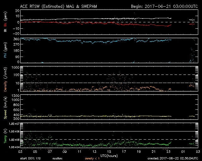Select the white Bt axis label

point(5,31)
